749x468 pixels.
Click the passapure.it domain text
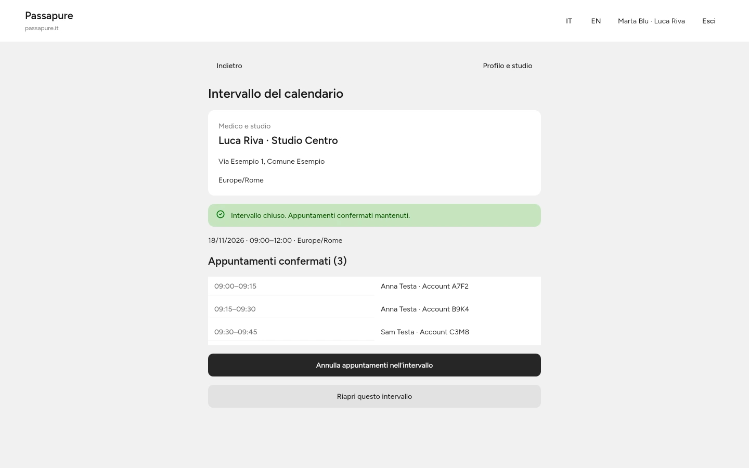pos(42,28)
